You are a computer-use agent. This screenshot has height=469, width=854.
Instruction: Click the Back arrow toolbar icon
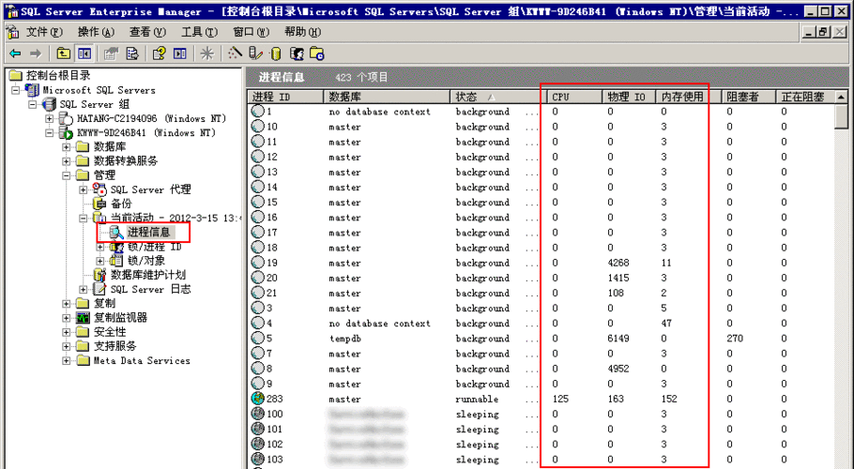(x=15, y=53)
